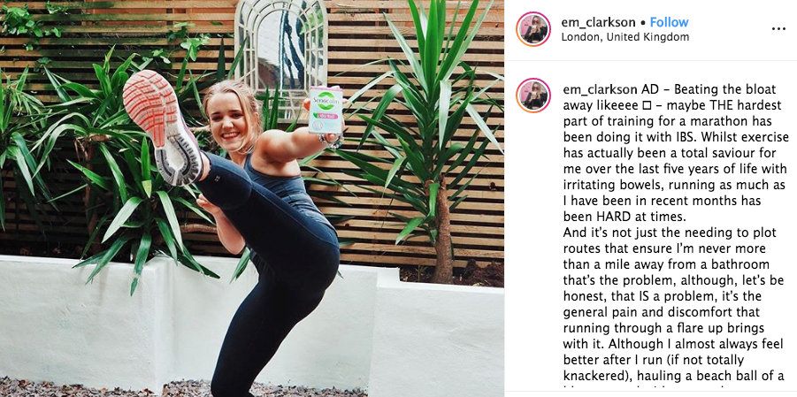Follow the em_clarkson account

[x=669, y=22]
